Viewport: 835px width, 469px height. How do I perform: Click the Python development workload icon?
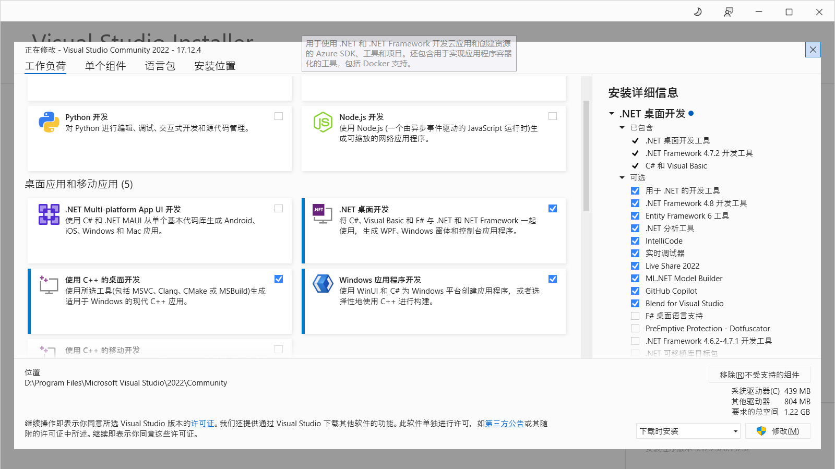[49, 122]
